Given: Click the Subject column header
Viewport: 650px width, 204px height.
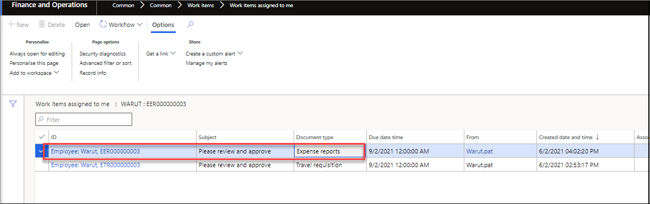Looking at the screenshot, I should (x=245, y=137).
